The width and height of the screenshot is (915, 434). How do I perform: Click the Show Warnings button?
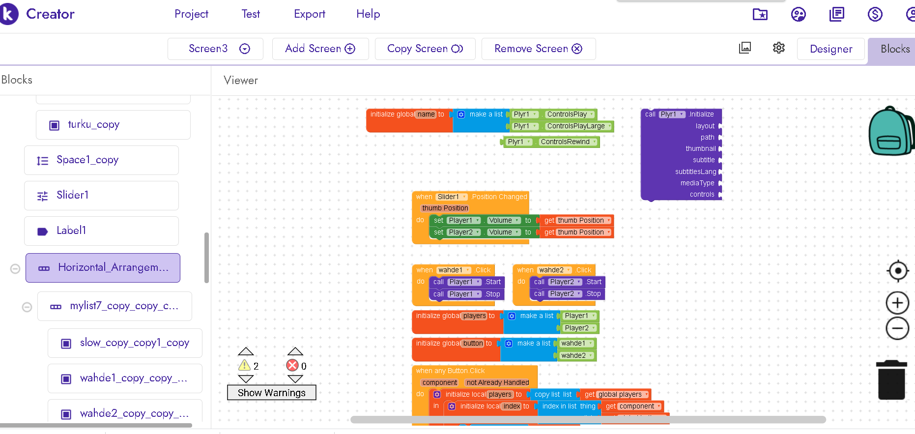click(x=271, y=393)
